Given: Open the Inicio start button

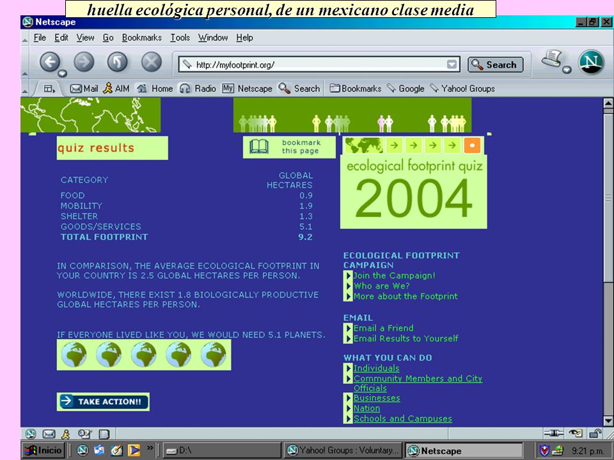Looking at the screenshot, I should (43, 450).
